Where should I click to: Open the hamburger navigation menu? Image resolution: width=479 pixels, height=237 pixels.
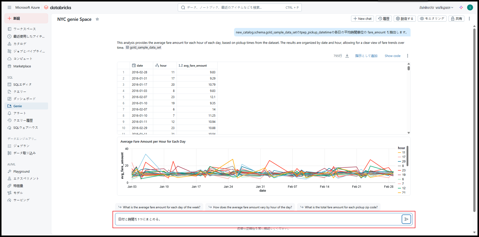tap(9, 8)
